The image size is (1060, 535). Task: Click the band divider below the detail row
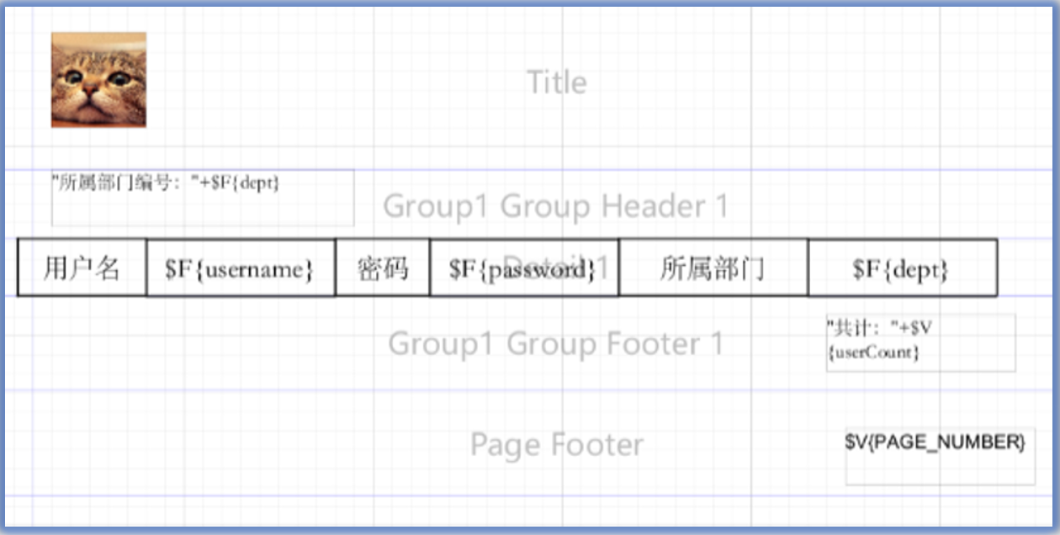pos(505,296)
